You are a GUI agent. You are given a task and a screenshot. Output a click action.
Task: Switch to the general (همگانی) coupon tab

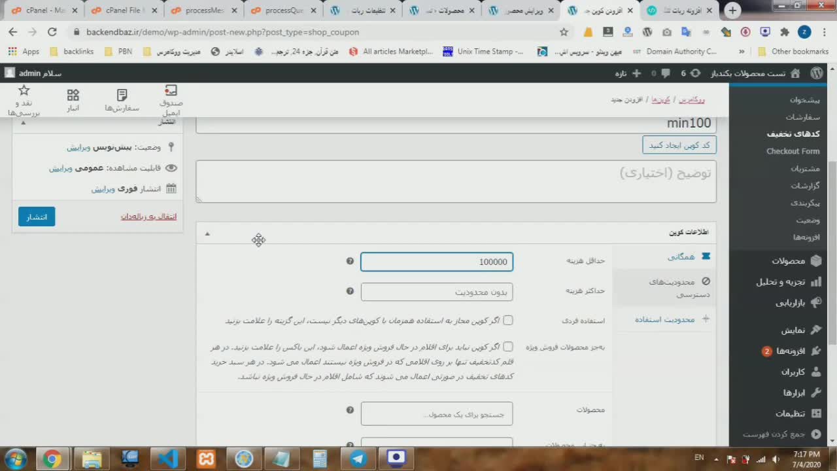681,257
